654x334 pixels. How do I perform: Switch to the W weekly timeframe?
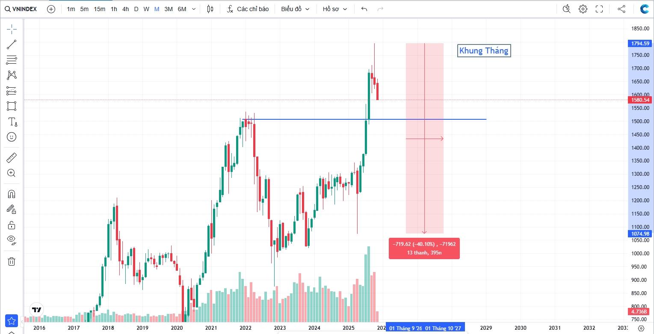pos(146,9)
